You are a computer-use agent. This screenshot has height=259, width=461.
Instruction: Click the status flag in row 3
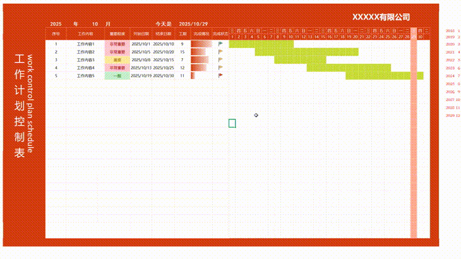[220, 60]
